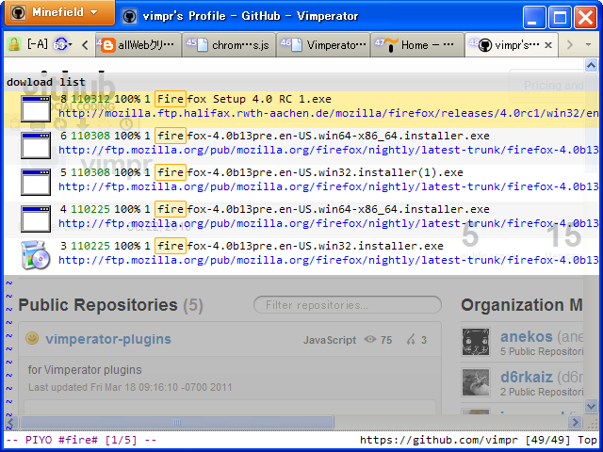Click the padlock security icon in toolbar
The width and height of the screenshot is (603, 452).
point(14,45)
